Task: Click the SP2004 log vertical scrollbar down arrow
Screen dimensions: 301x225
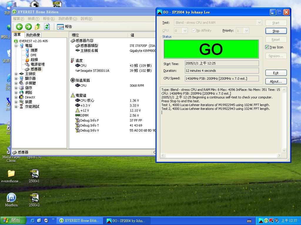Action: [x=284, y=150]
